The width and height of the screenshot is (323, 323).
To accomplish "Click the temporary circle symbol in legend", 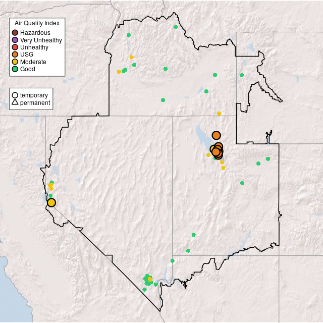I will coord(15,95).
